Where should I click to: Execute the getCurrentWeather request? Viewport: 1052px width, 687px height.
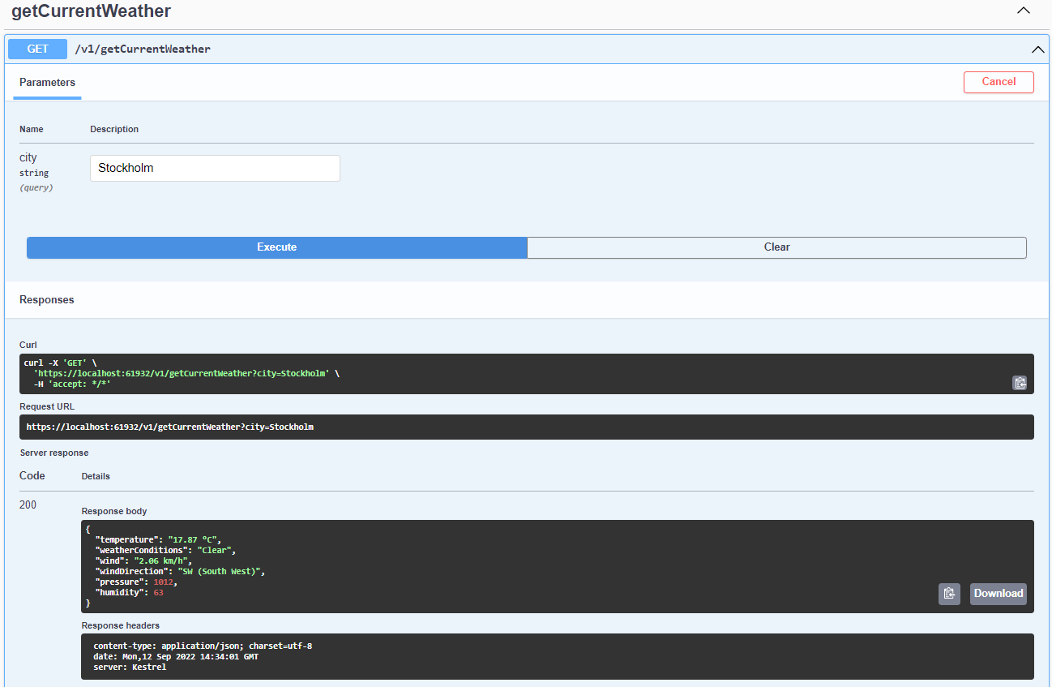click(276, 247)
